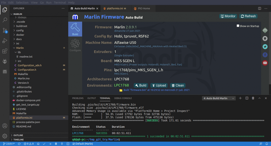Click the Monitor button
The width and height of the screenshot is (271, 146).
(x=228, y=16)
